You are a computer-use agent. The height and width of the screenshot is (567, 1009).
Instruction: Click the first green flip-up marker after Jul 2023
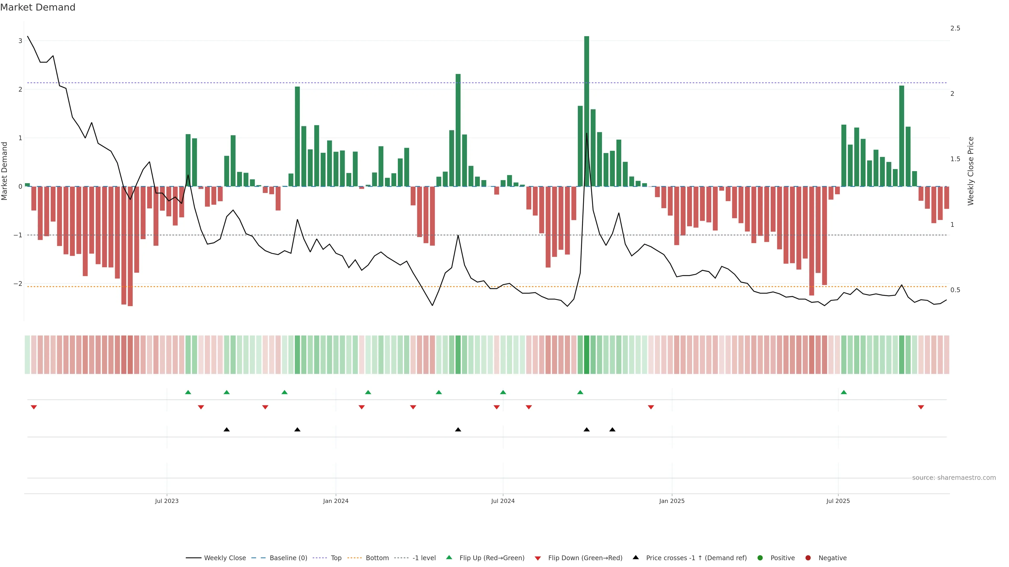pos(188,392)
